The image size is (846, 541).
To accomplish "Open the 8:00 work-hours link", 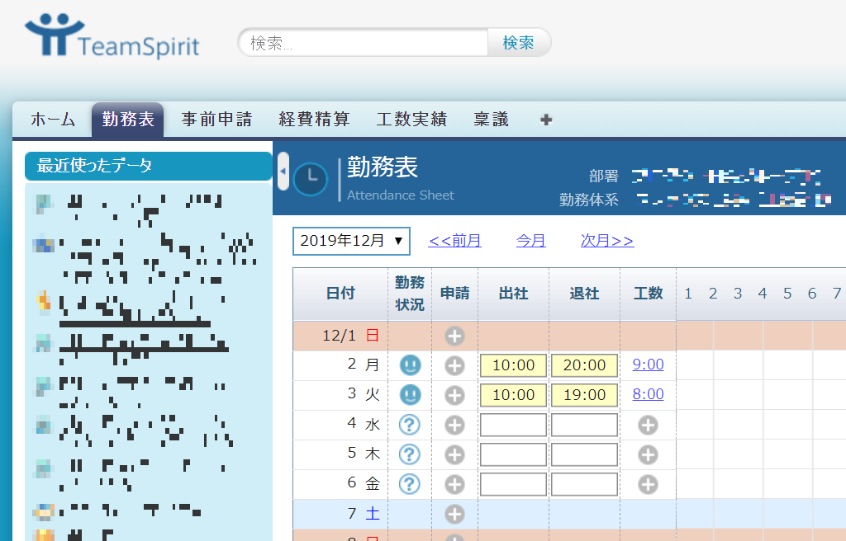I will coord(648,394).
